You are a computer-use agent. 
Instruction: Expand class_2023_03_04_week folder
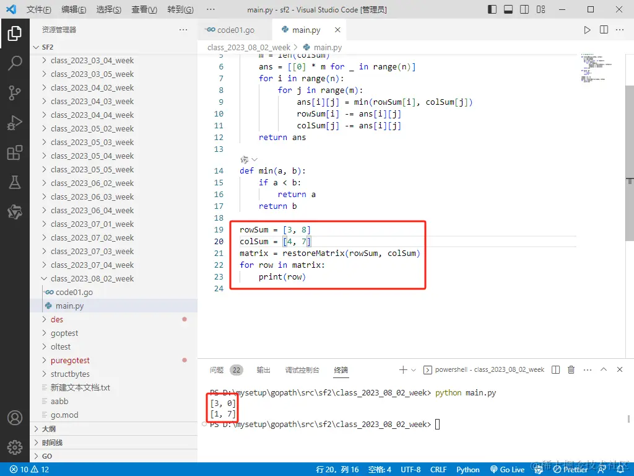click(114, 61)
